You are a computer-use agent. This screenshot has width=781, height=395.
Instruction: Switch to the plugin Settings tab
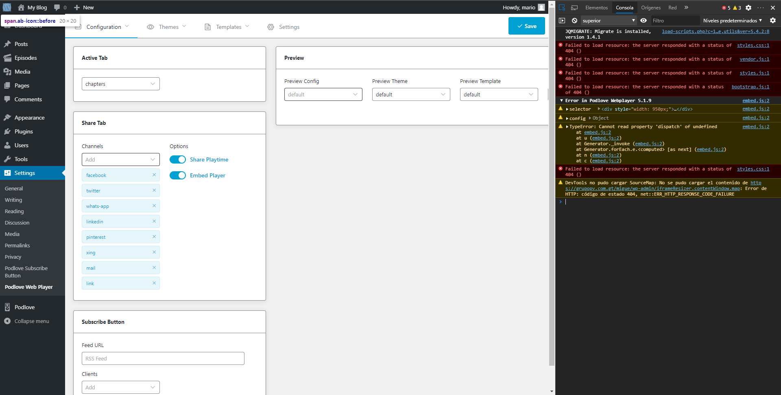pos(284,27)
